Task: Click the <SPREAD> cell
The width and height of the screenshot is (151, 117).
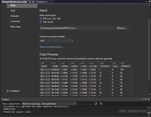Action: 125,66
